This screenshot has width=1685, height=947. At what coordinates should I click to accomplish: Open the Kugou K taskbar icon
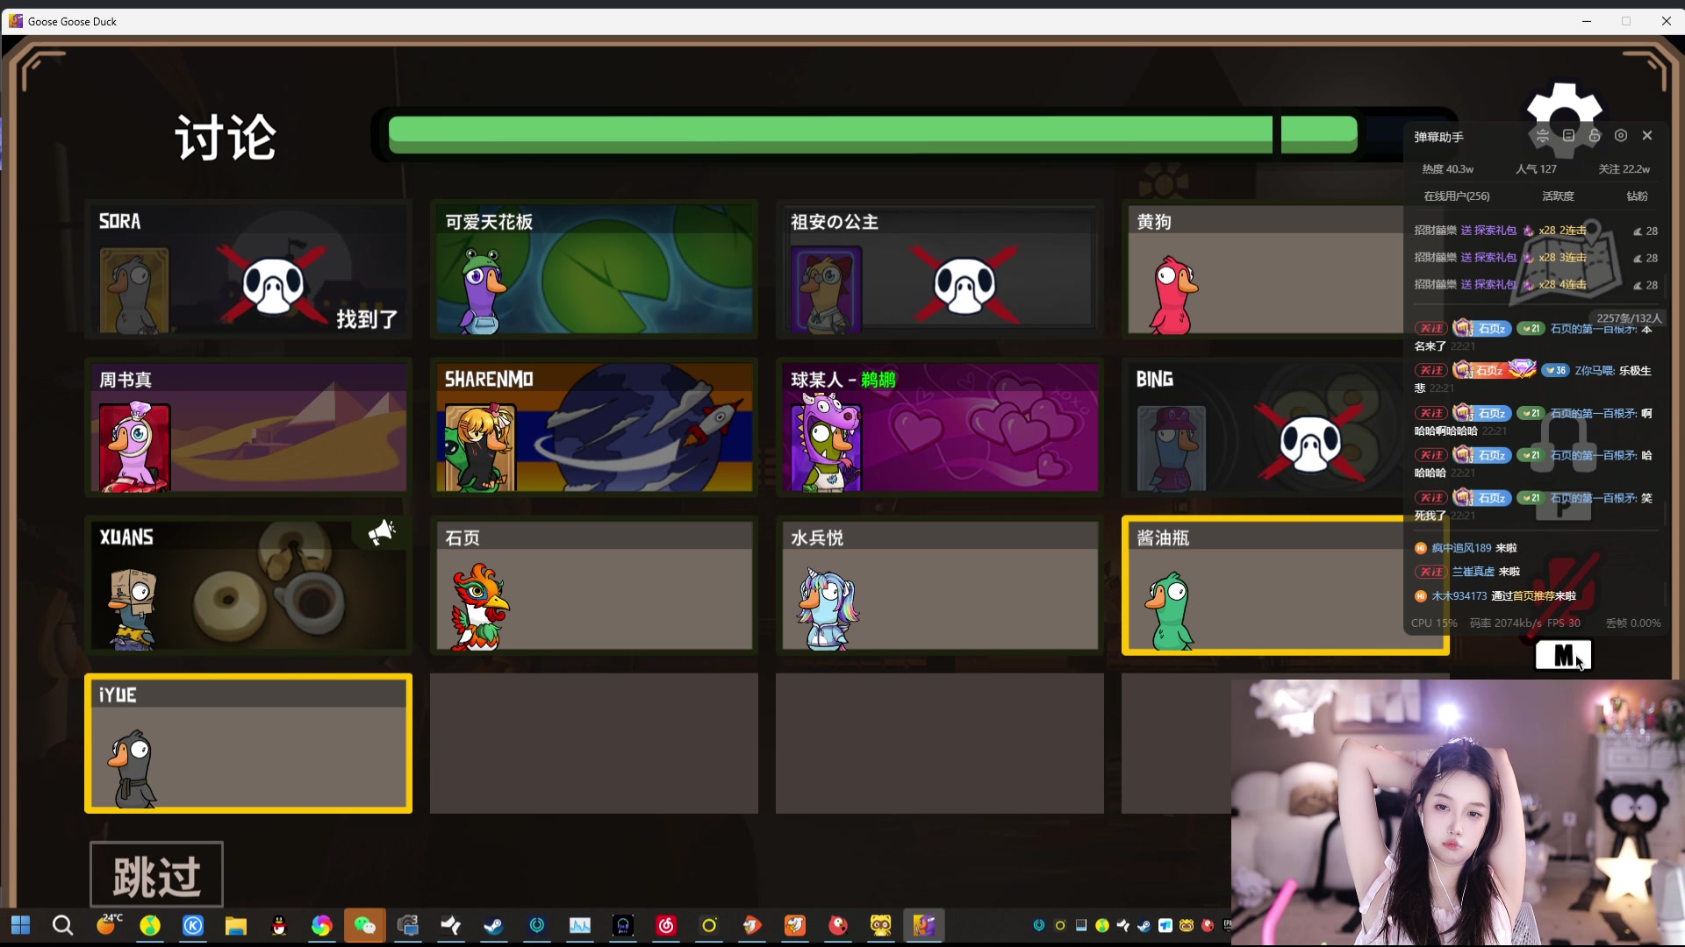193,926
